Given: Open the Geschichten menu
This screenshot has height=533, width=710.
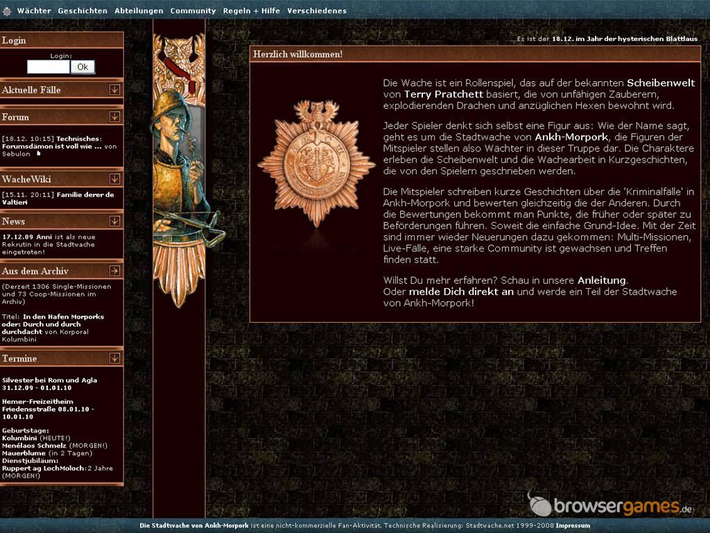Looking at the screenshot, I should click(x=83, y=11).
